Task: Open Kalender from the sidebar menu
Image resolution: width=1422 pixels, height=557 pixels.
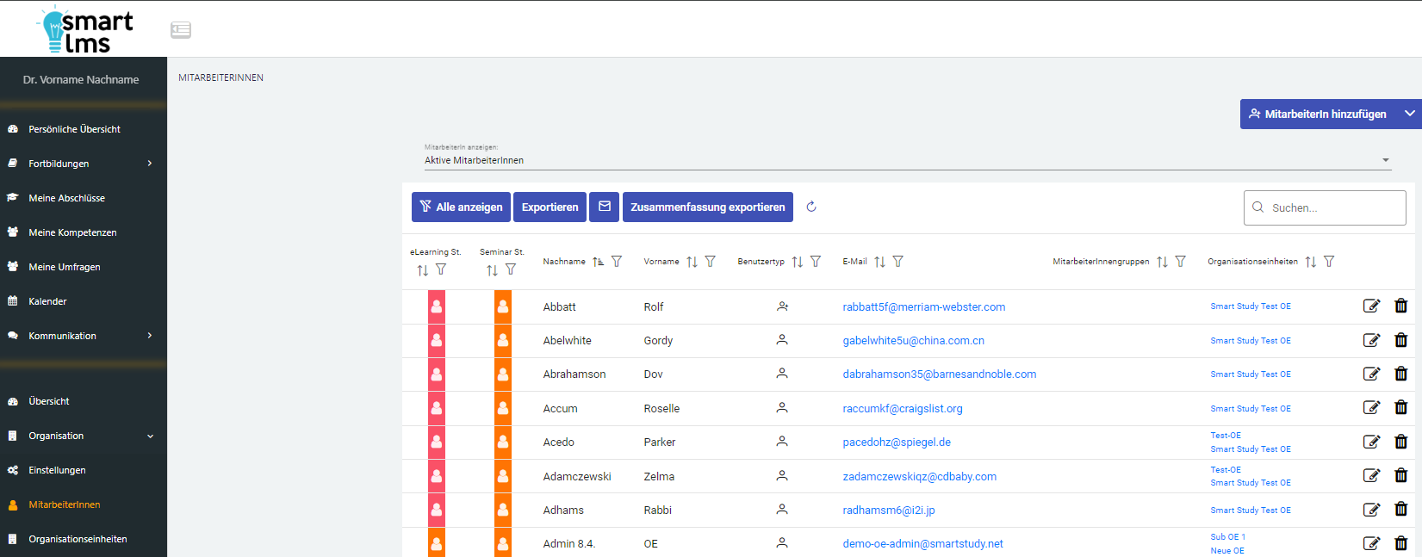Action: coord(47,301)
